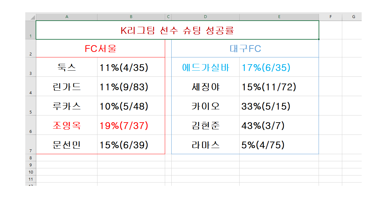Viewport: 373px width, 209px height.
Task: Select column D header
Action: [205, 17]
